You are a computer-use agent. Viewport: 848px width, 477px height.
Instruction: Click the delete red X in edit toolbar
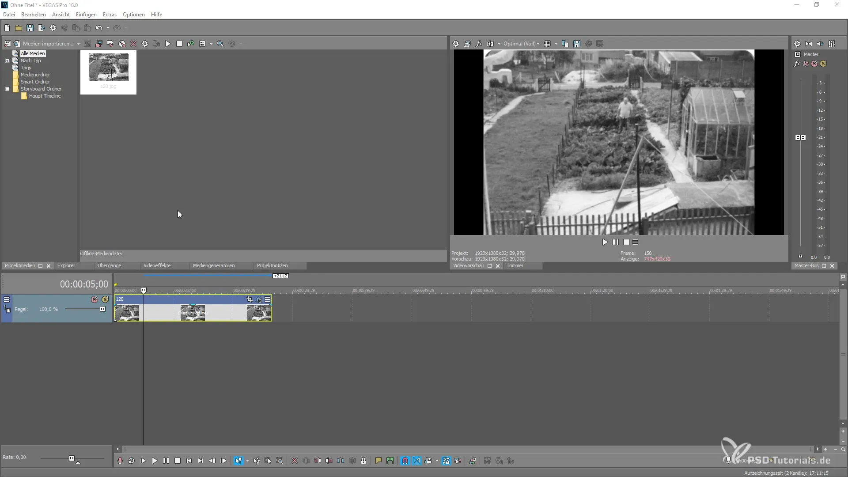(x=295, y=461)
